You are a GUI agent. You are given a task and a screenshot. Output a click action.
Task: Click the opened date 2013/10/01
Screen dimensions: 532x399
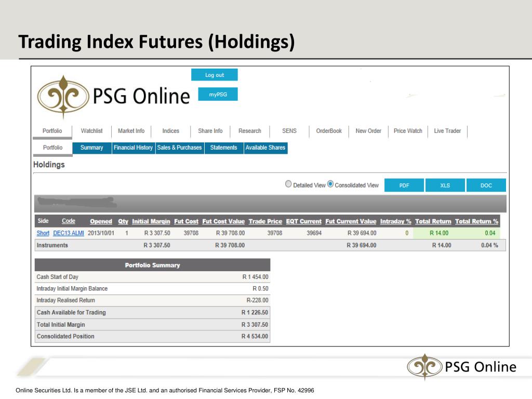click(x=101, y=233)
